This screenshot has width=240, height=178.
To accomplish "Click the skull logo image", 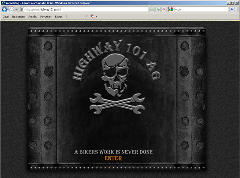I will [x=115, y=75].
